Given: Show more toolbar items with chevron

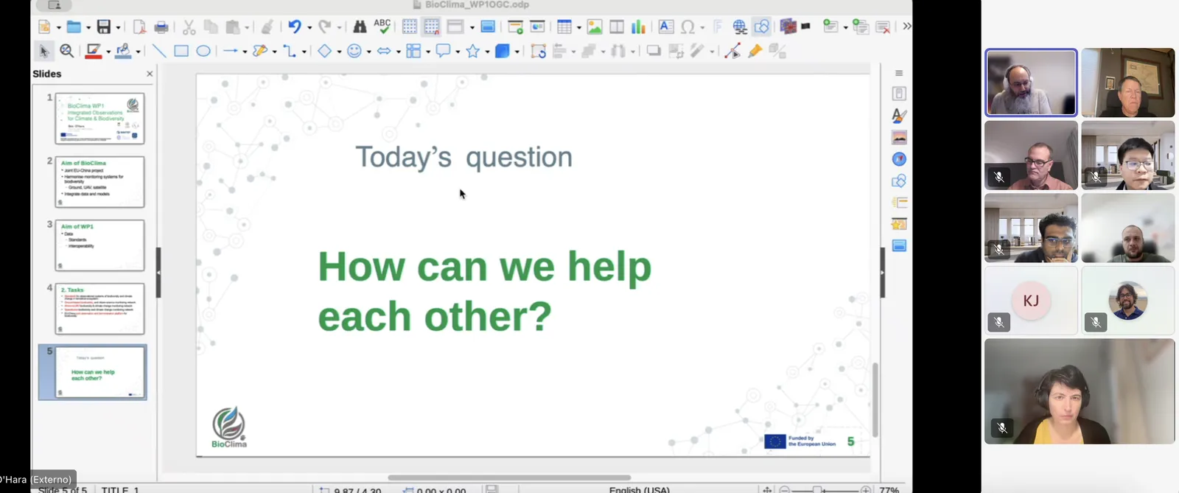Looking at the screenshot, I should click(906, 27).
